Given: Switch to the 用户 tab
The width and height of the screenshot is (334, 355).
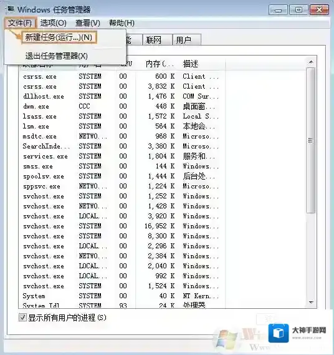Looking at the screenshot, I should coord(186,40).
